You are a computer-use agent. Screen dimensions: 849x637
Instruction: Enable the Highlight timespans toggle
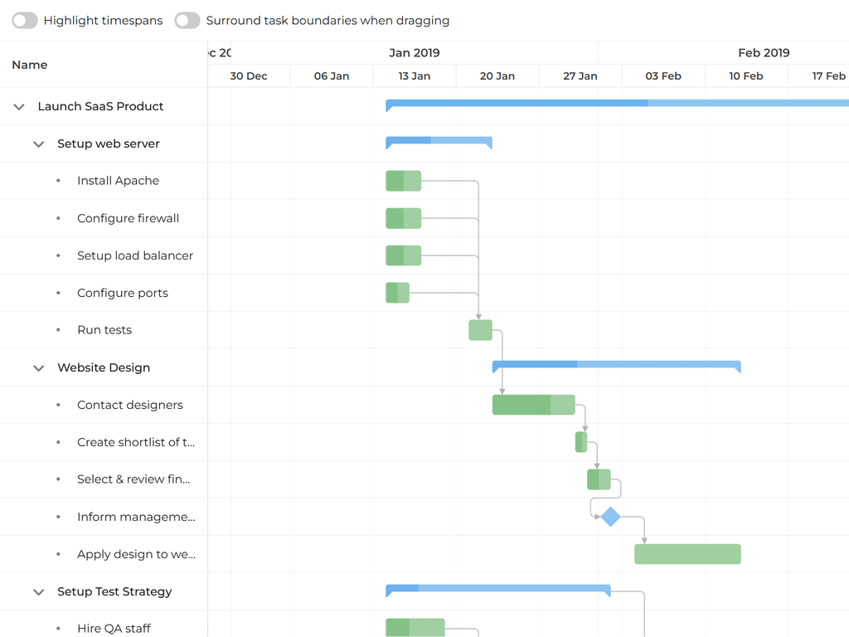(25, 21)
